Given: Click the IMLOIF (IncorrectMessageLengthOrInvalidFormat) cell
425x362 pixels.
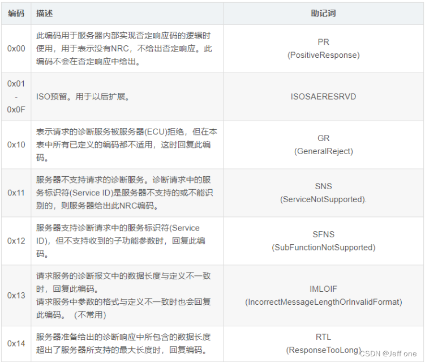Looking at the screenshot, I should (x=323, y=295).
